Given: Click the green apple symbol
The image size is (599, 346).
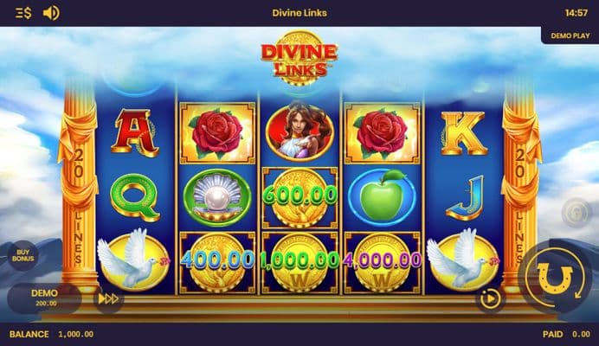Looking at the screenshot, I should tap(382, 197).
